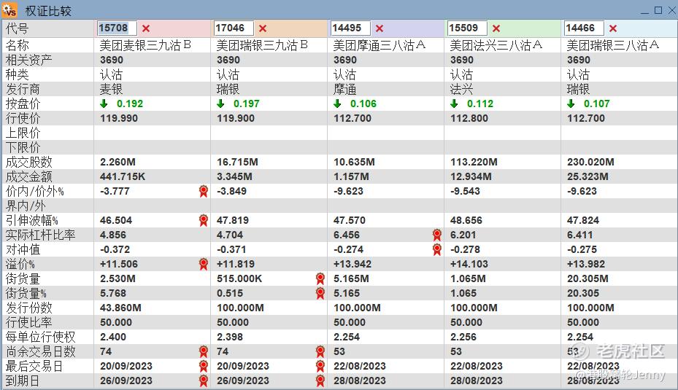Click red ribbon badge beside -3.777
Viewport: 678px width, 390px height.
coord(203,191)
